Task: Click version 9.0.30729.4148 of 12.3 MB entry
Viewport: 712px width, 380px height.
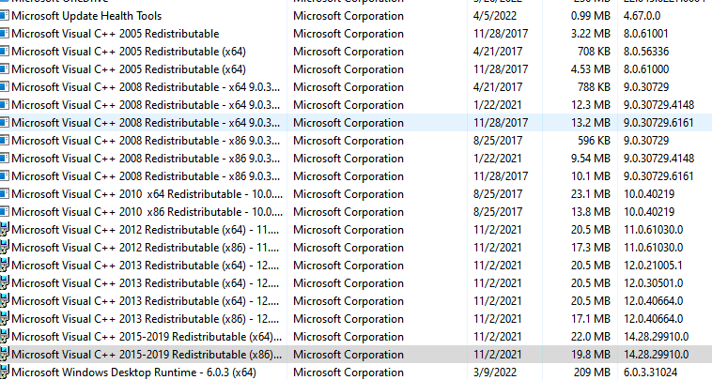Action: (658, 105)
